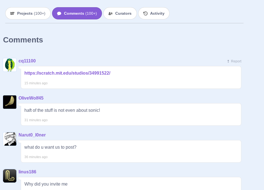The width and height of the screenshot is (264, 190).
Task: Click the "Why did you invite me" comment
Action: (46, 184)
